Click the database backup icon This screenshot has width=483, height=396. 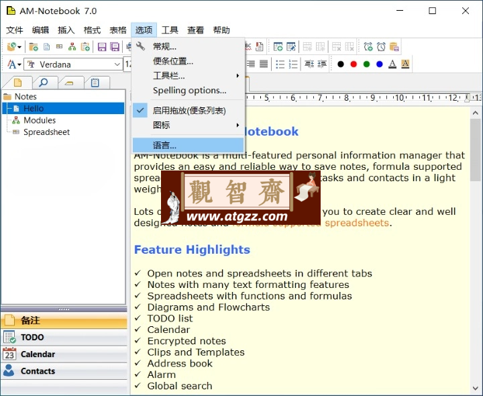click(x=394, y=47)
